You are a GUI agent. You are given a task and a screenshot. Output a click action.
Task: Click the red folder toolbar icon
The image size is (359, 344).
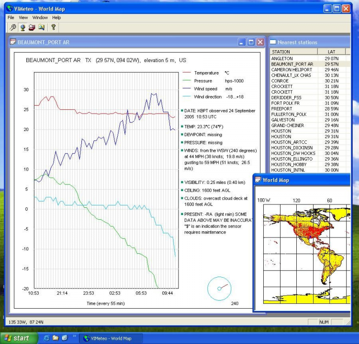(32, 27)
